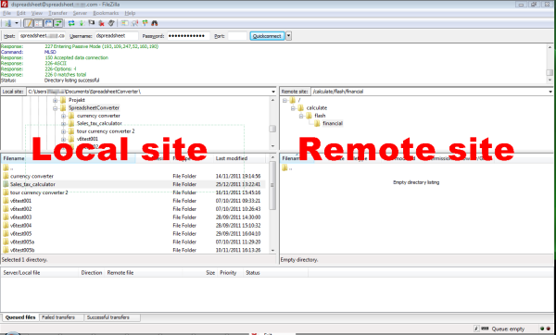The width and height of the screenshot is (556, 335).
Task: Toggle directory comparison magnifier icon
Action: pos(134,23)
